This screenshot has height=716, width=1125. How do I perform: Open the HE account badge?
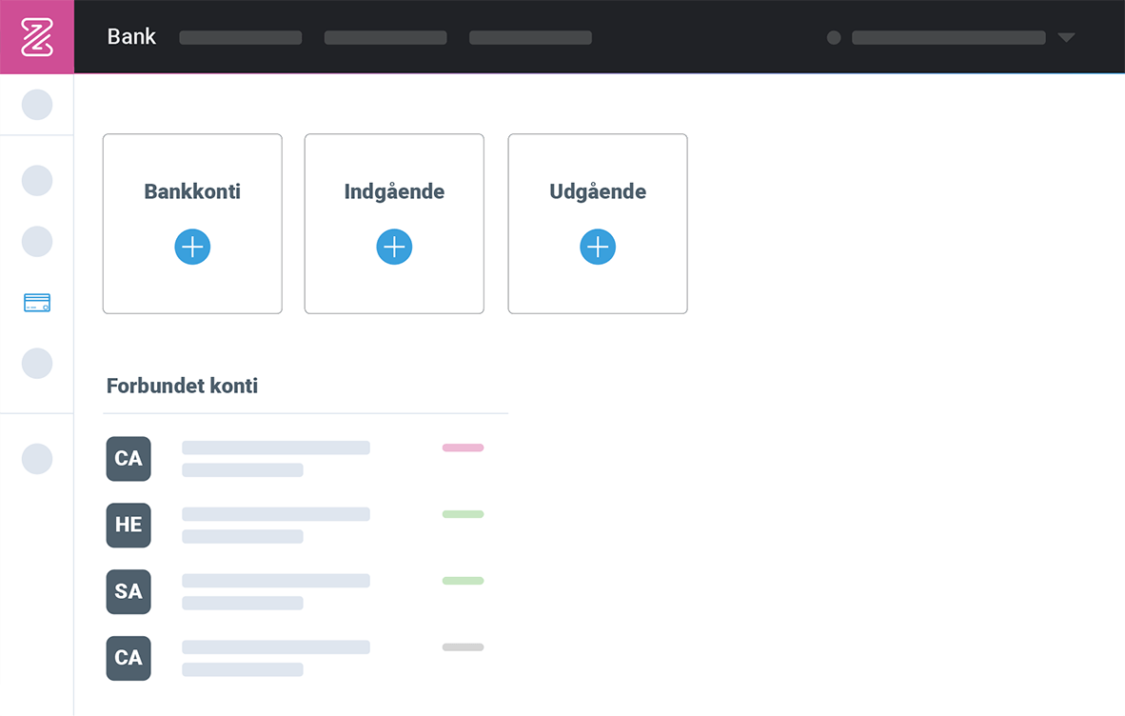pos(128,526)
